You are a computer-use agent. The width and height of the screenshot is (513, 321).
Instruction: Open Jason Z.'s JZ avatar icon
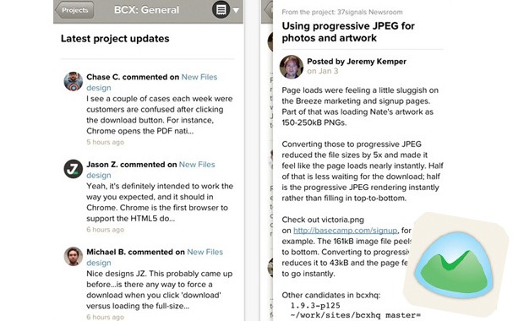pyautogui.click(x=74, y=169)
